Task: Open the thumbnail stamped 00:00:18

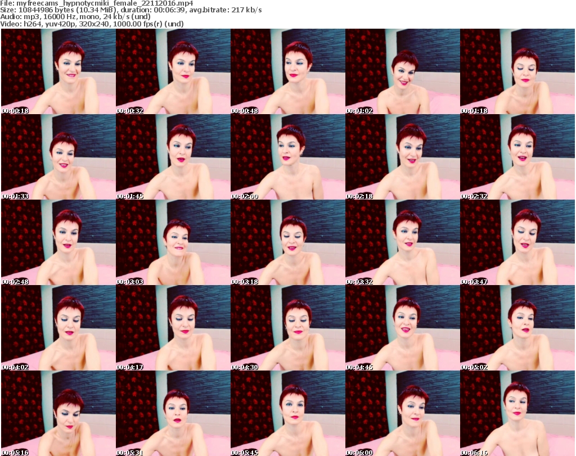Action: point(58,71)
